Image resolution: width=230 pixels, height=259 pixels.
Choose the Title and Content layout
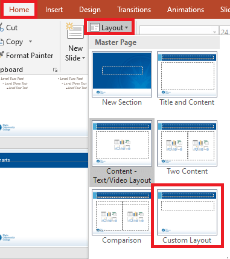187,79
